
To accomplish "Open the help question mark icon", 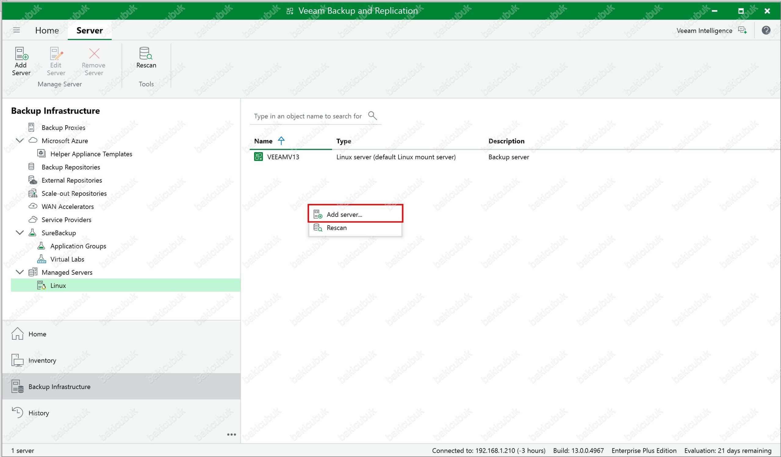I will (x=766, y=30).
